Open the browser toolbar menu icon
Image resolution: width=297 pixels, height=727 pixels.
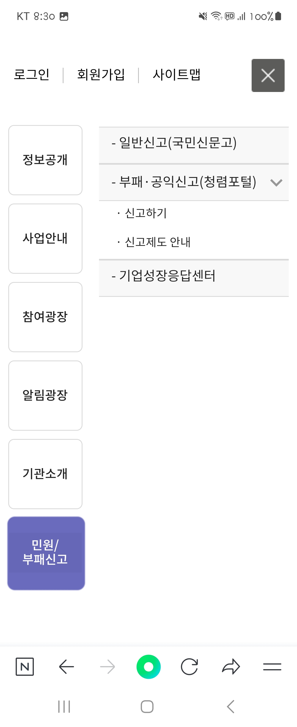click(x=272, y=667)
